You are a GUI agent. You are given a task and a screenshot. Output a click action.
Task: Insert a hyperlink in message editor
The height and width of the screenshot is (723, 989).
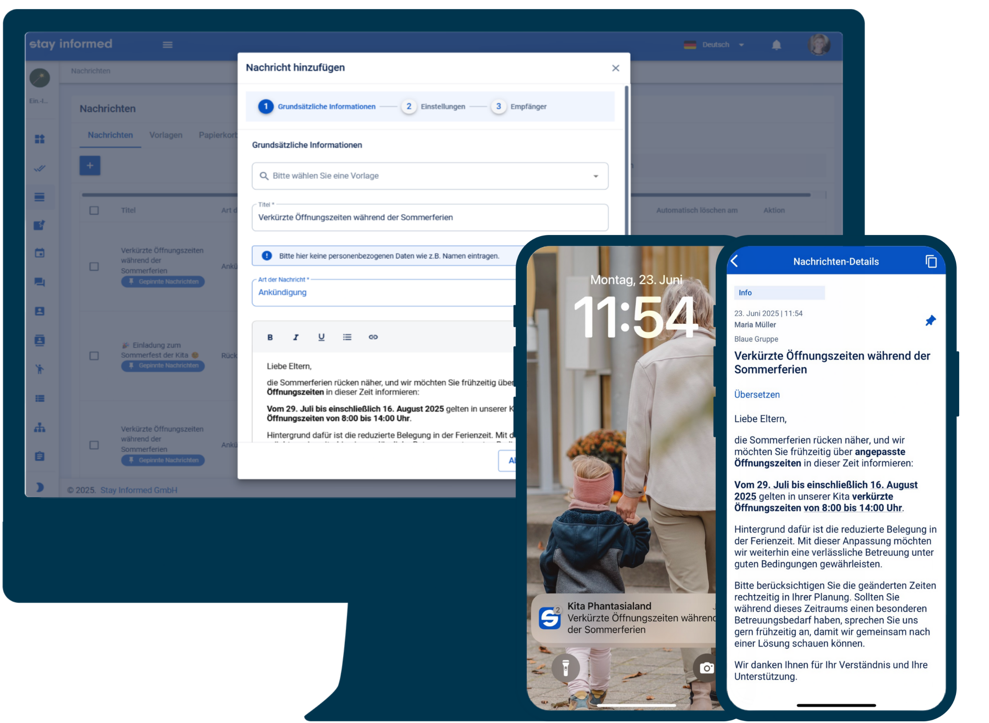(373, 337)
